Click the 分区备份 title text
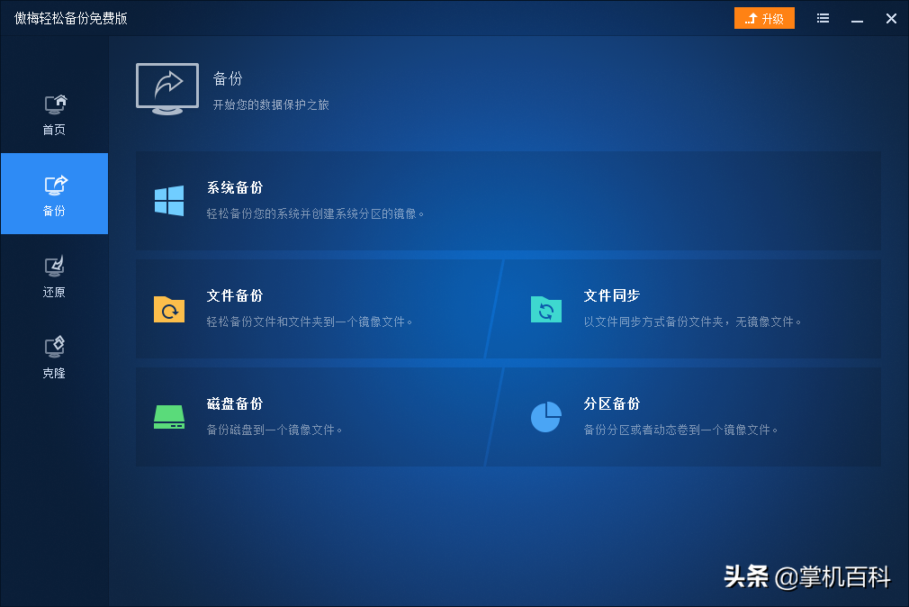Screen dimensions: 909x607 point(612,403)
